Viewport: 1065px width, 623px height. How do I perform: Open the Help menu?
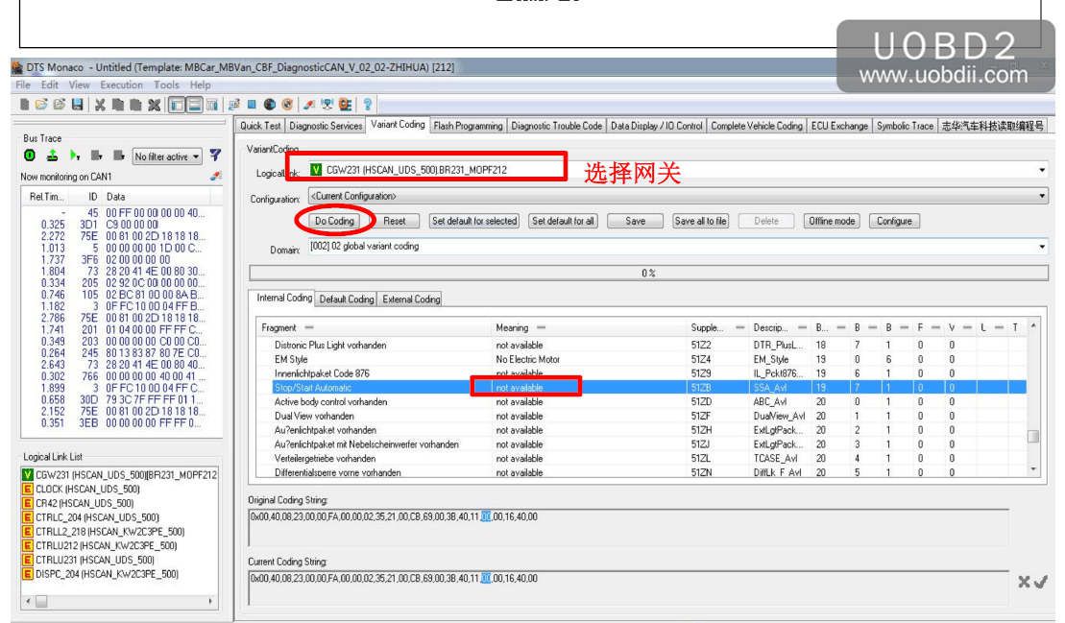[x=200, y=84]
